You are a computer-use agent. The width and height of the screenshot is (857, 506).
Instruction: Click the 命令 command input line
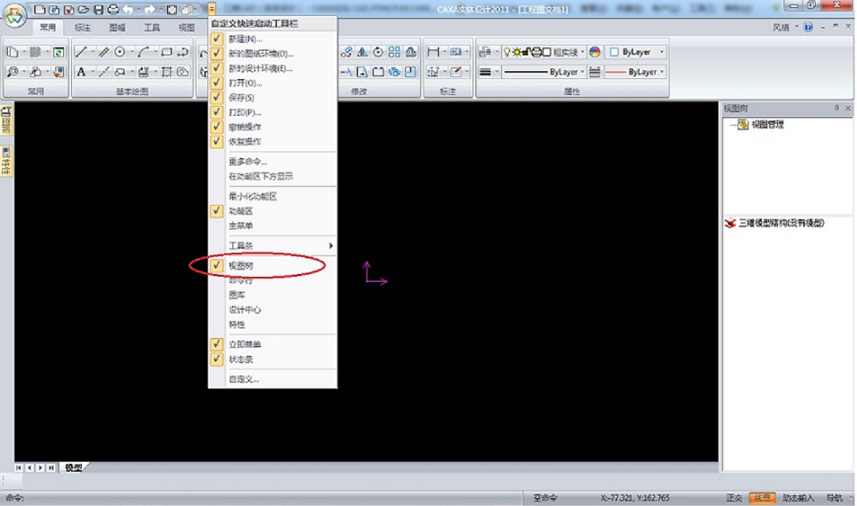(262, 498)
